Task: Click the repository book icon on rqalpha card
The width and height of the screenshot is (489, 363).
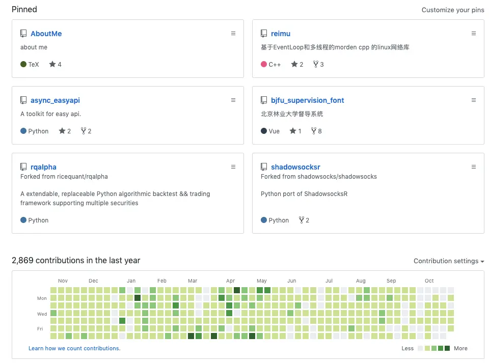Action: [x=23, y=166]
